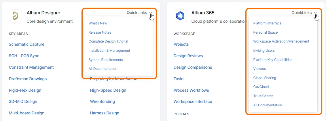Image resolution: width=326 pixels, height=121 pixels.
Task: Go to Draftsman Drawings page
Action: (28, 79)
